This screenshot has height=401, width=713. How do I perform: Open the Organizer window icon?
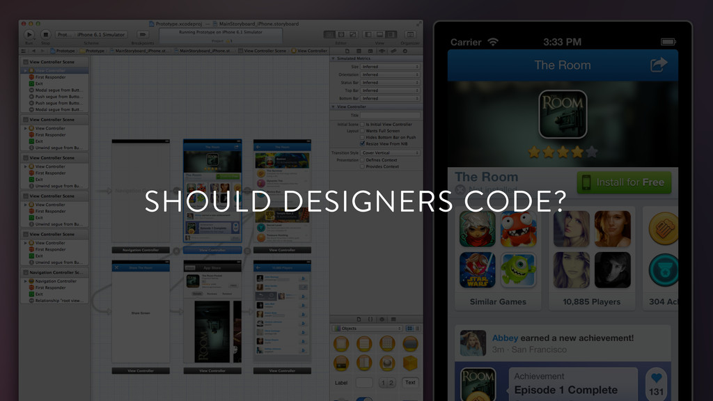(409, 35)
